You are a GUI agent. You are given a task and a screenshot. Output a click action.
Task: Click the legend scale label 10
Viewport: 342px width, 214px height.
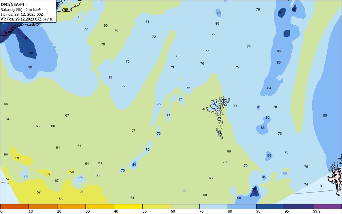31,211
